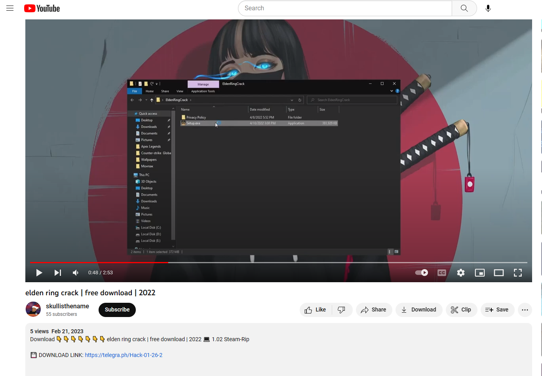Mute the video volume
Viewport: 542px width, 376px height.
[76, 273]
